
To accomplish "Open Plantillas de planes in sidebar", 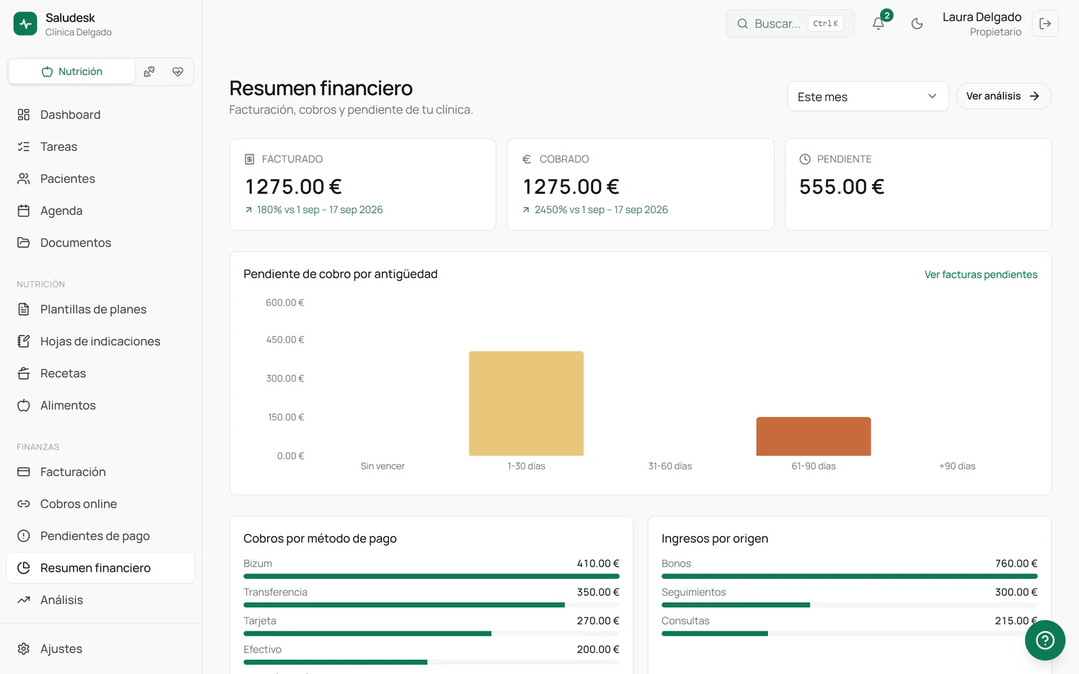I will click(x=100, y=309).
